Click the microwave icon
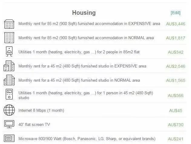Viewport: 191px width, 144px height. click(x=9, y=139)
